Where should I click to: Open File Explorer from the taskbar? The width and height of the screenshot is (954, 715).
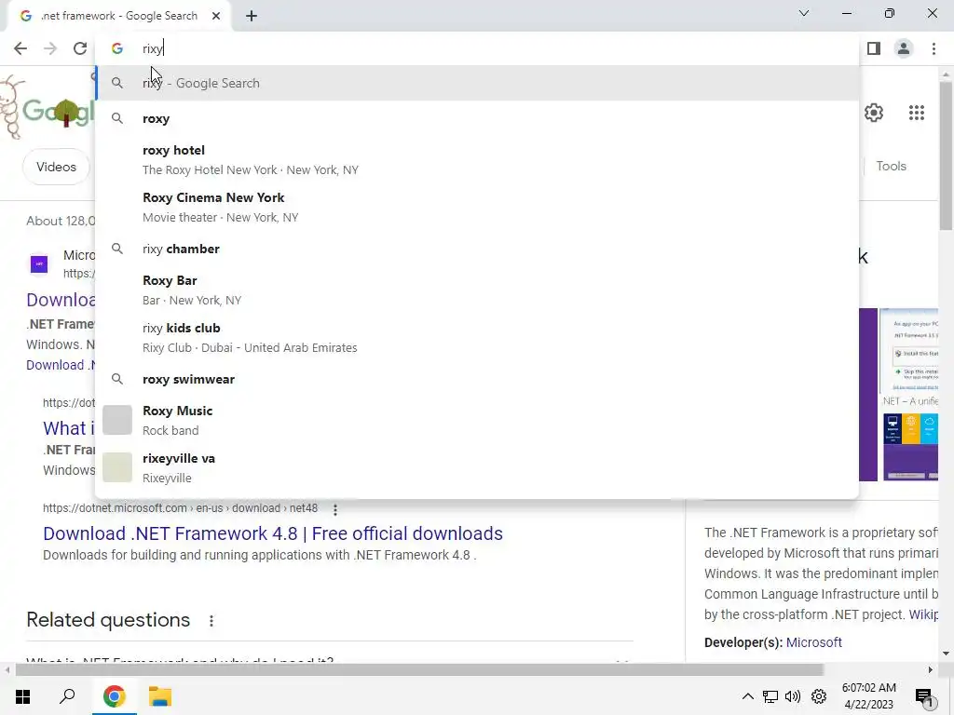click(x=160, y=696)
